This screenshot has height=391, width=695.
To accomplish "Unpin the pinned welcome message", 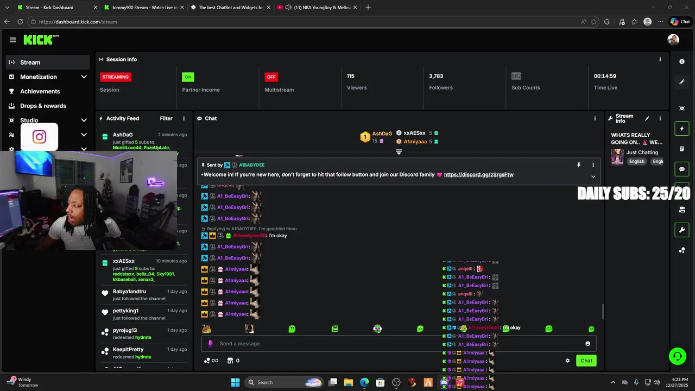I will click(x=579, y=165).
